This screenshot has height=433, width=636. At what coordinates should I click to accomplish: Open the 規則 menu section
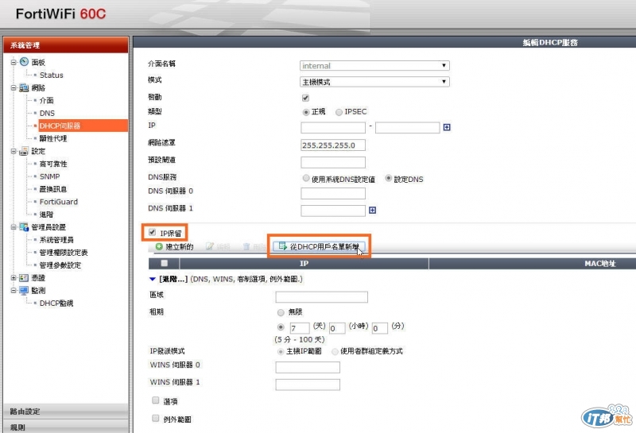tap(66, 427)
